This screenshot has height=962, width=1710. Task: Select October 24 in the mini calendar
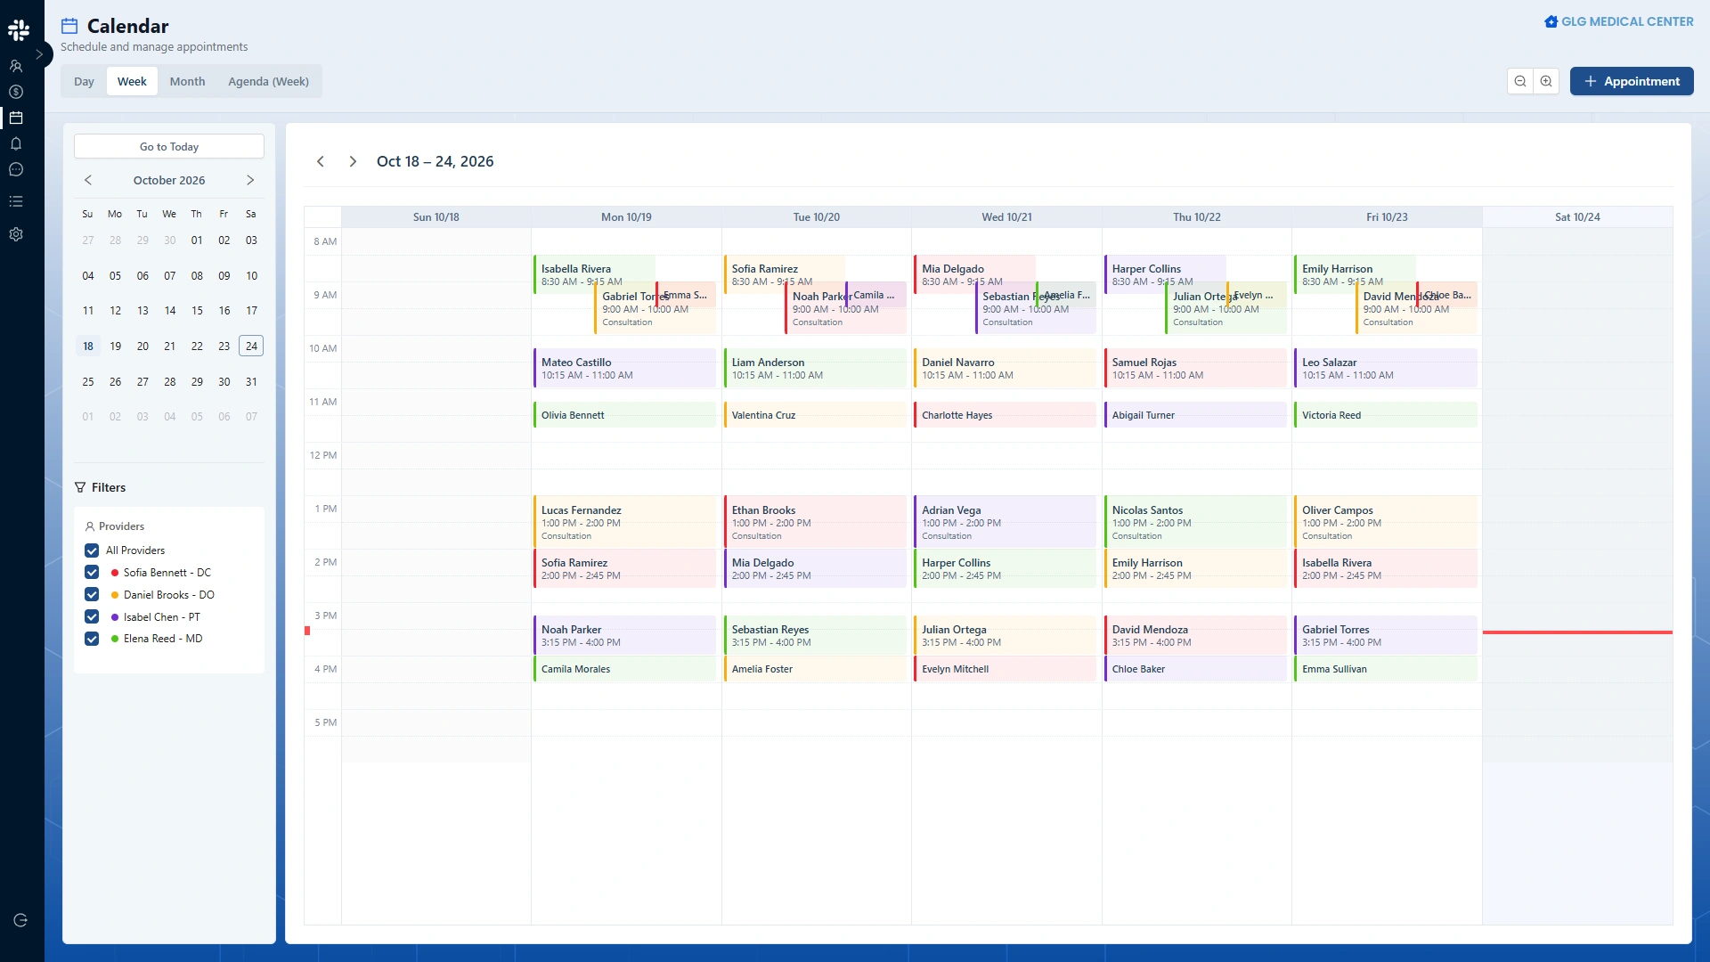251,346
